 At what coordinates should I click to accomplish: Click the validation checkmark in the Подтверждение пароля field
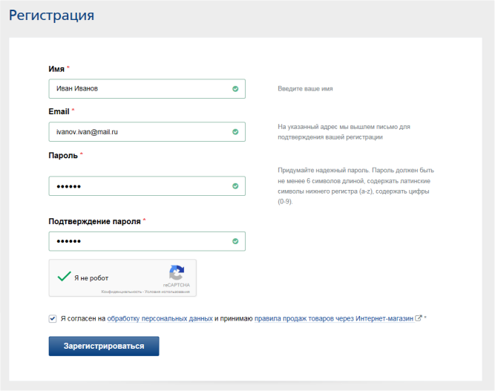click(235, 241)
